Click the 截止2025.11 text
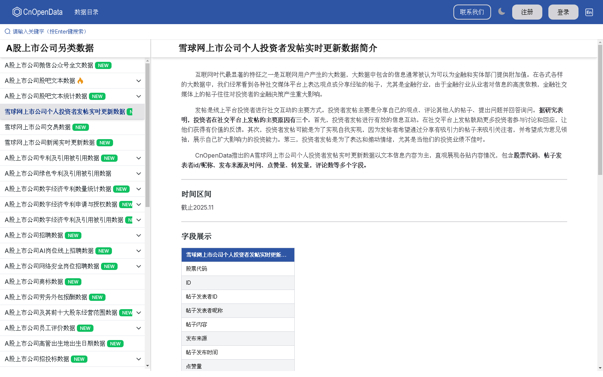Image resolution: width=603 pixels, height=377 pixels. (197, 207)
